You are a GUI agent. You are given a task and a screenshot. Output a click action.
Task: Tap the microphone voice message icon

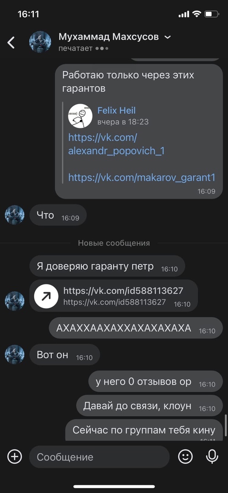(x=212, y=456)
